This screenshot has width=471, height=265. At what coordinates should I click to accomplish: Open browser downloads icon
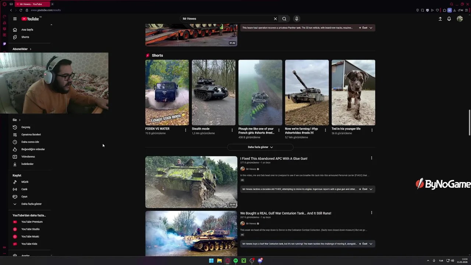pyautogui.click(x=454, y=10)
